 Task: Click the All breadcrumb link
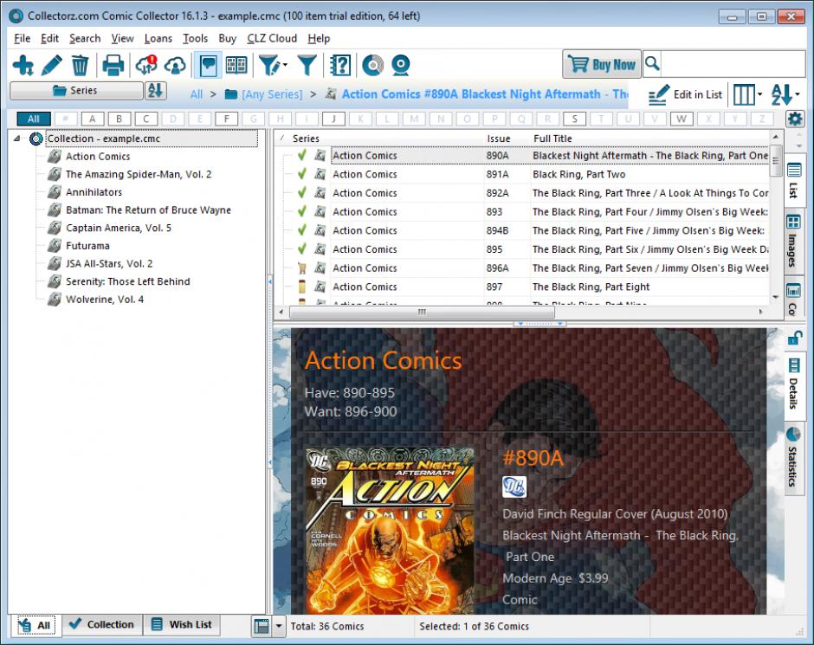[197, 94]
